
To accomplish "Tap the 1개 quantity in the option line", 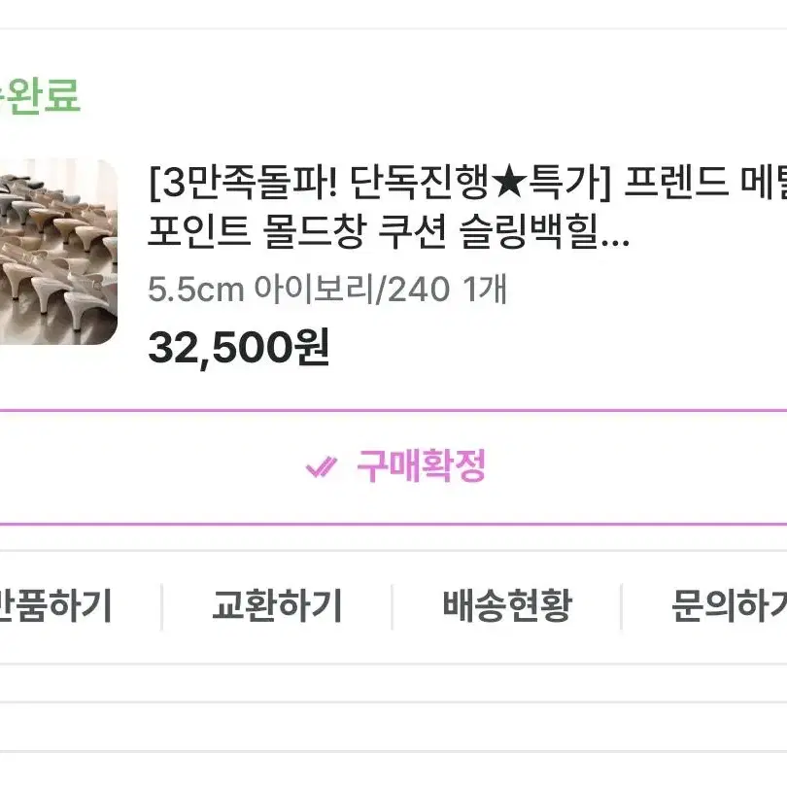I will pyautogui.click(x=485, y=290).
